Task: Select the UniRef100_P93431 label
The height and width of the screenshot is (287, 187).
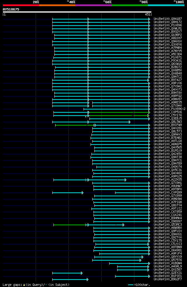Action: (168, 61)
